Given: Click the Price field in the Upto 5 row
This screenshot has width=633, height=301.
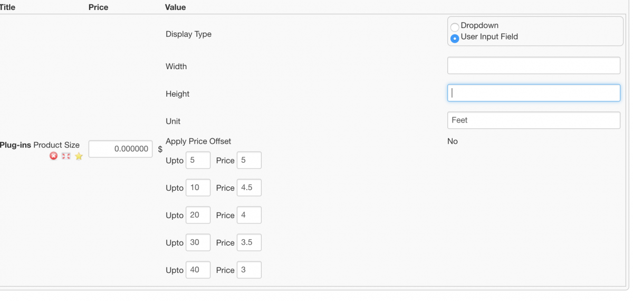Looking at the screenshot, I should coord(249,161).
